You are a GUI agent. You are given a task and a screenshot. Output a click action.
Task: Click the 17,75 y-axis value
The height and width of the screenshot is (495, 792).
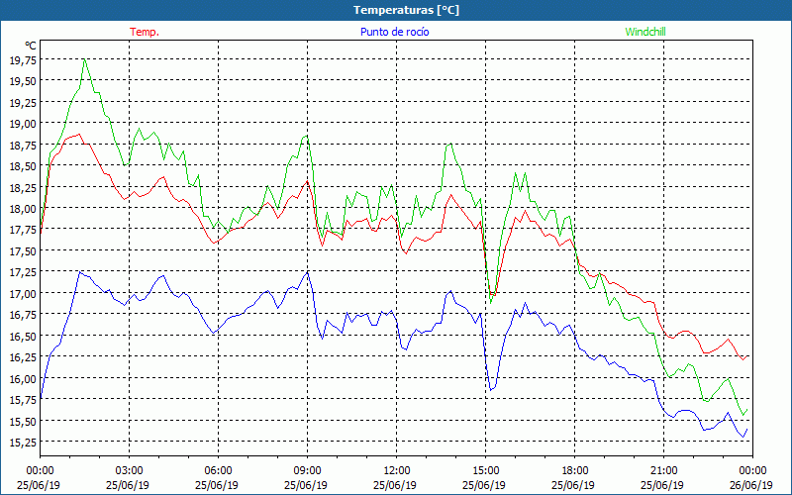click(23, 230)
